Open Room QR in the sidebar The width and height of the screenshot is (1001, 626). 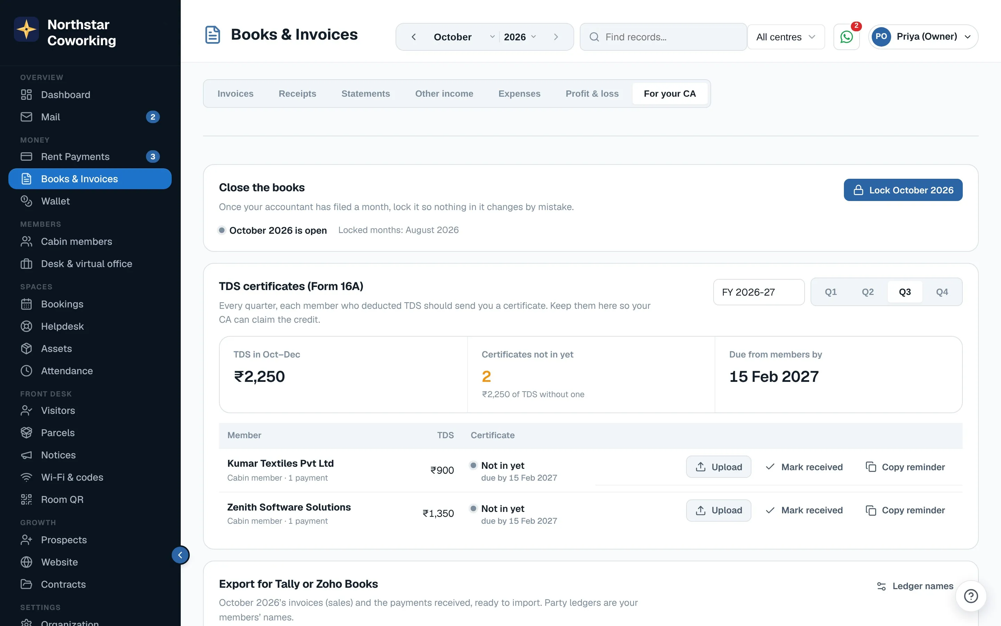[90, 500]
